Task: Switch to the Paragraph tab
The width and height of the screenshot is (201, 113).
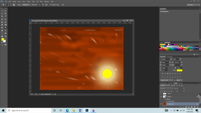Action: 170,56
